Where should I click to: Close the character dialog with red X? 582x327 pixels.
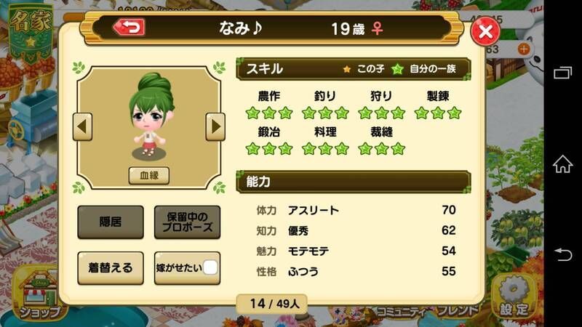pyautogui.click(x=485, y=31)
